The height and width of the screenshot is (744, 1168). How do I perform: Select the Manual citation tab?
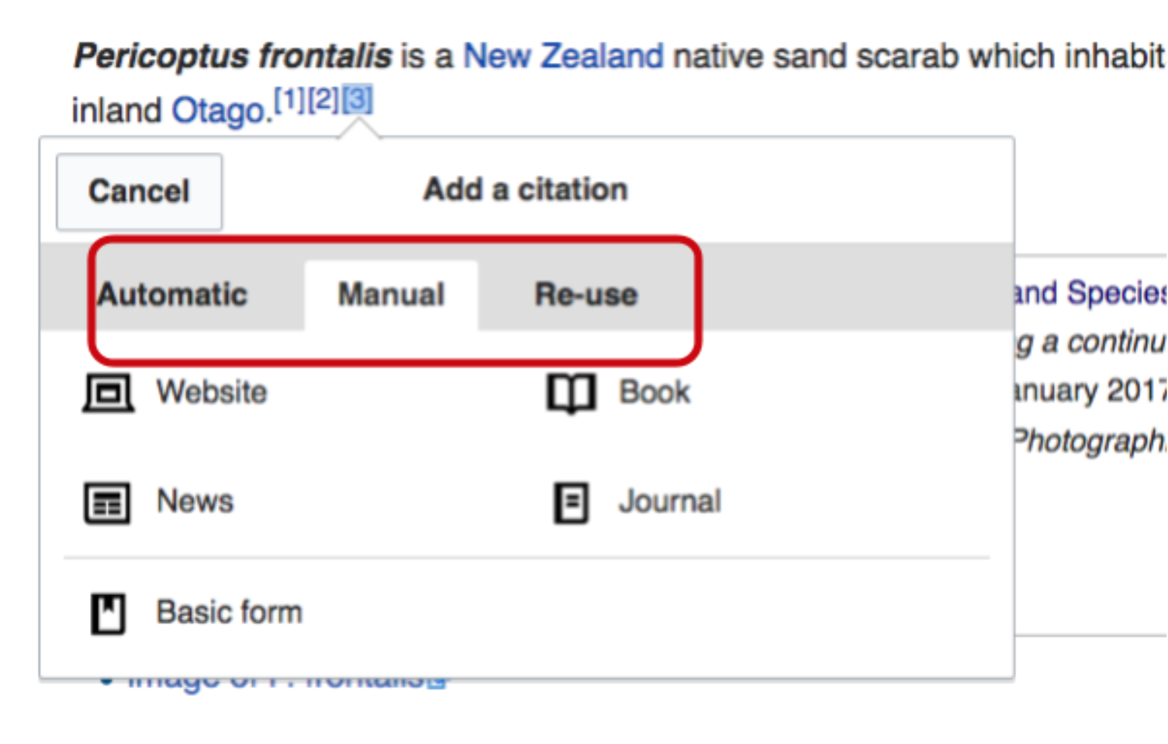pyautogui.click(x=391, y=294)
